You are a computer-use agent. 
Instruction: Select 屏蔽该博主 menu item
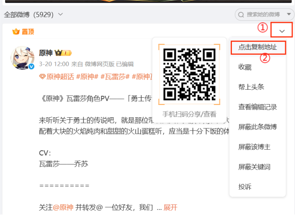pos(255,147)
